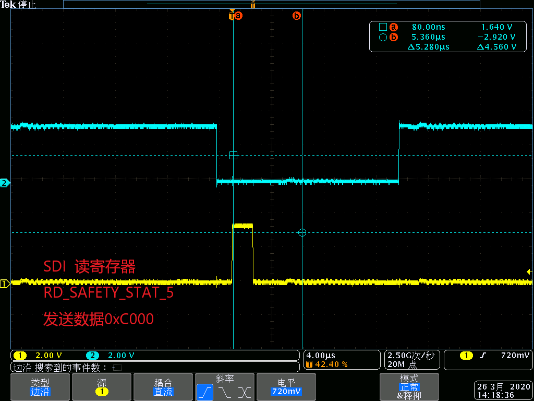This screenshot has width=534, height=401.
Task: Click the time 14:18:36 display
Action: tap(495, 395)
